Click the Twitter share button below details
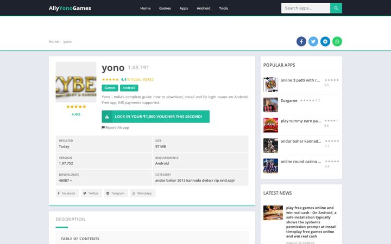 [x=91, y=193]
